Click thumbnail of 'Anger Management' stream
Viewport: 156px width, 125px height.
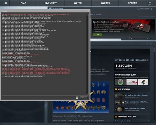click(x=119, y=103)
